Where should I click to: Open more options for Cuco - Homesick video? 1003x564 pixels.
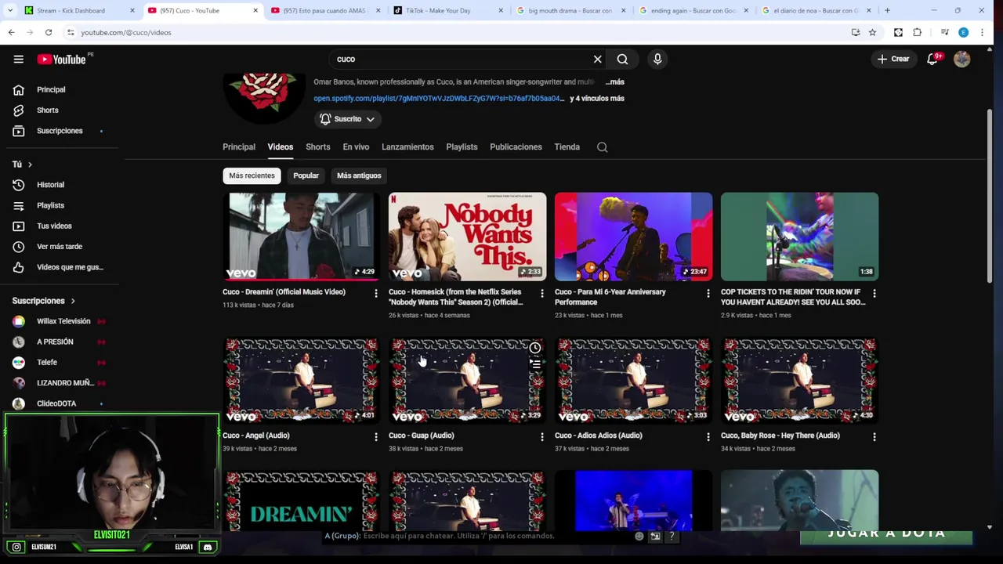541,294
